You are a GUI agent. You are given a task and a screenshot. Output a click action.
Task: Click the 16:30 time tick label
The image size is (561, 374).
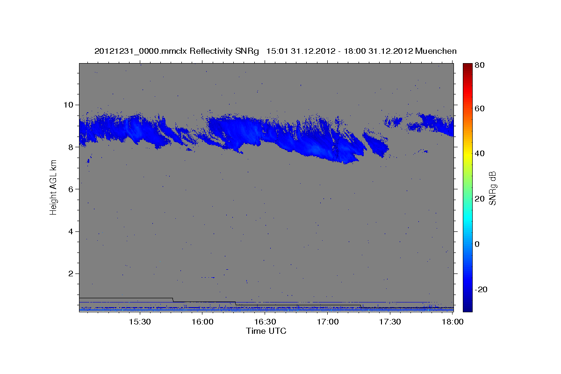265,322
